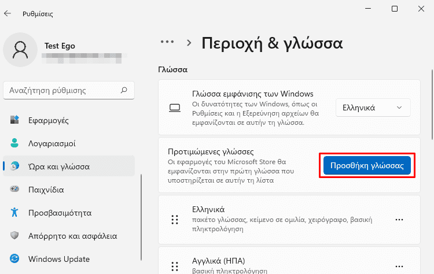Viewport: 434px width, 274px height.
Task: Click the Περιοχή & γλώσσα page title
Action: pos(272,43)
